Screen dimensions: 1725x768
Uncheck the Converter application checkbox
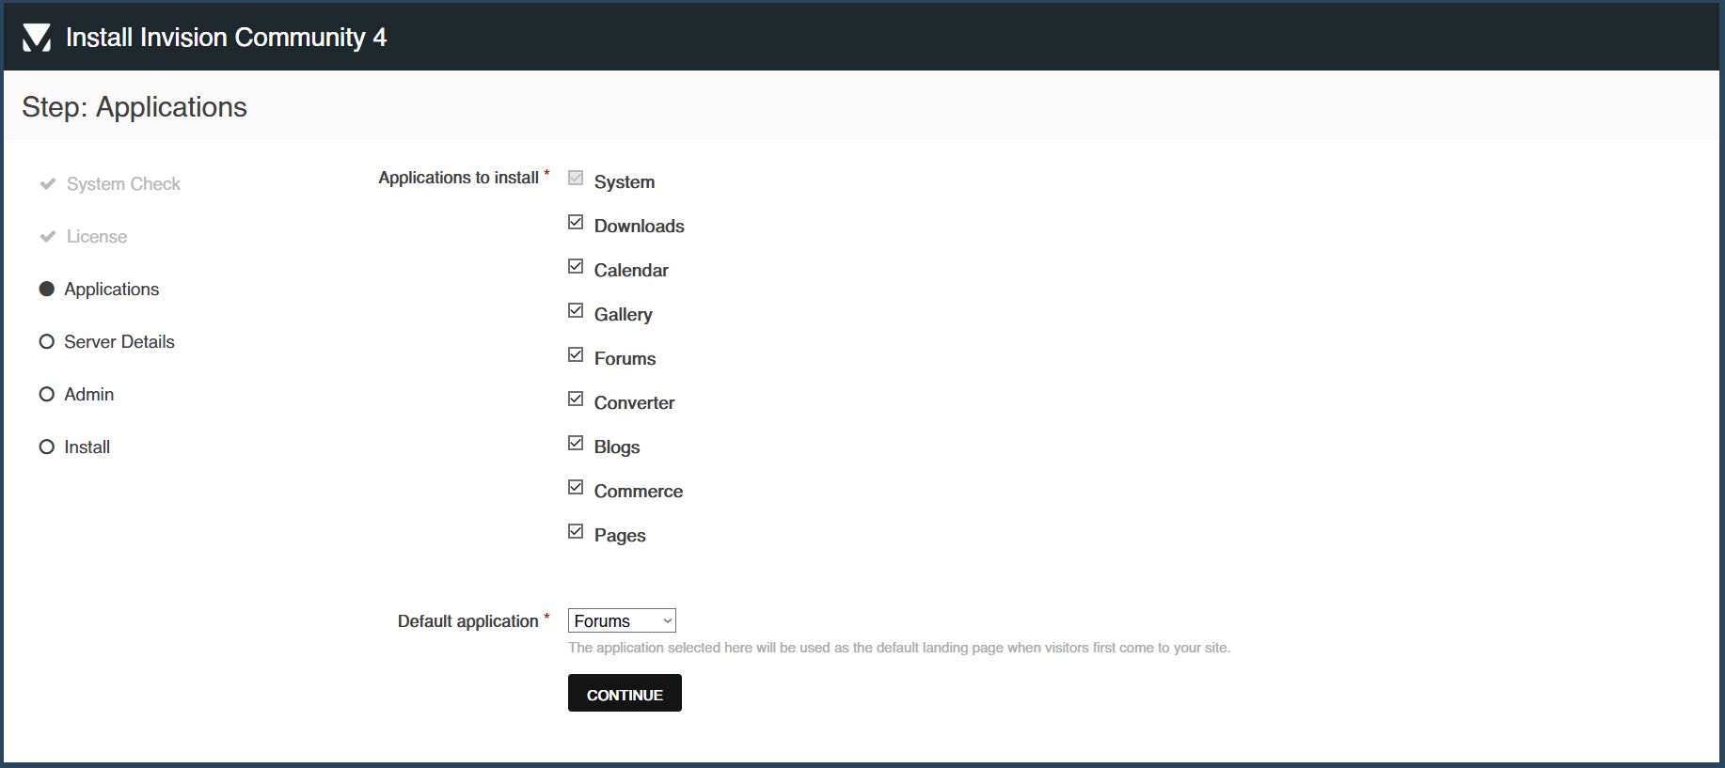click(576, 399)
